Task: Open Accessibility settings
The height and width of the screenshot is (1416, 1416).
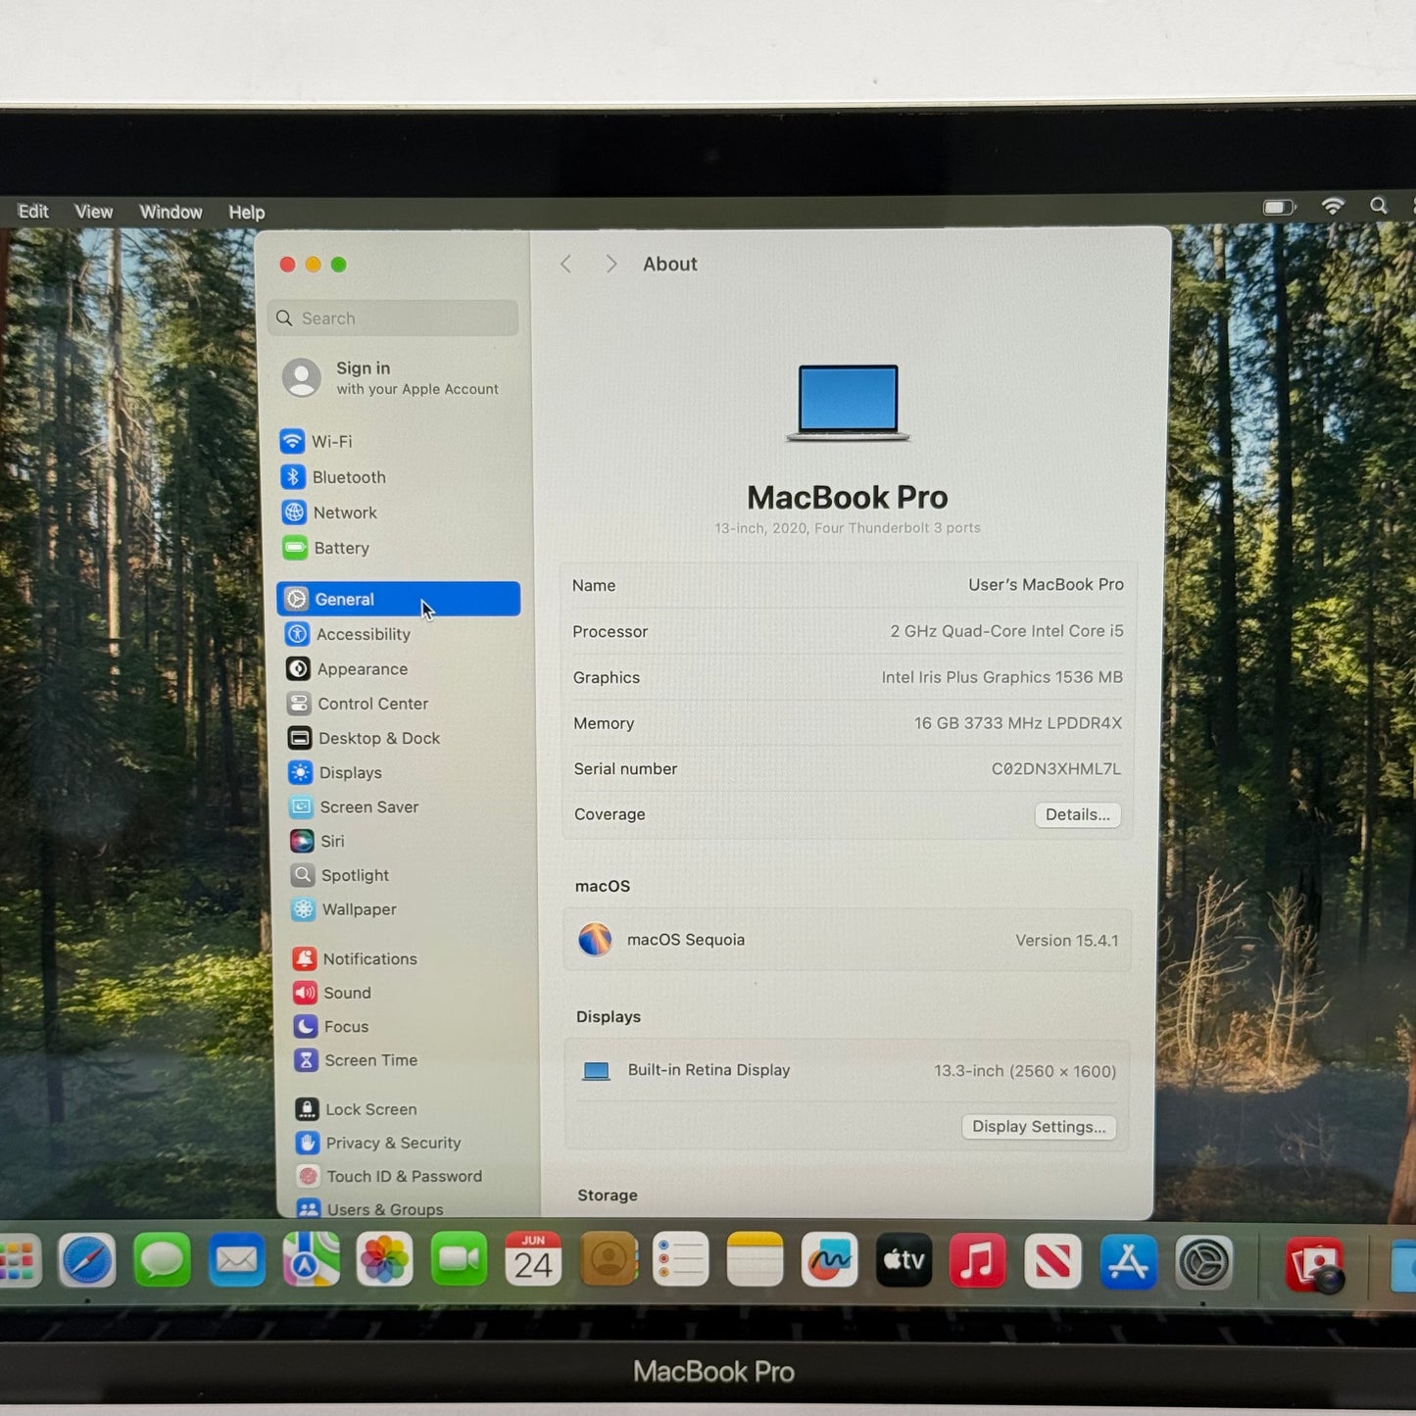Action: [349, 634]
